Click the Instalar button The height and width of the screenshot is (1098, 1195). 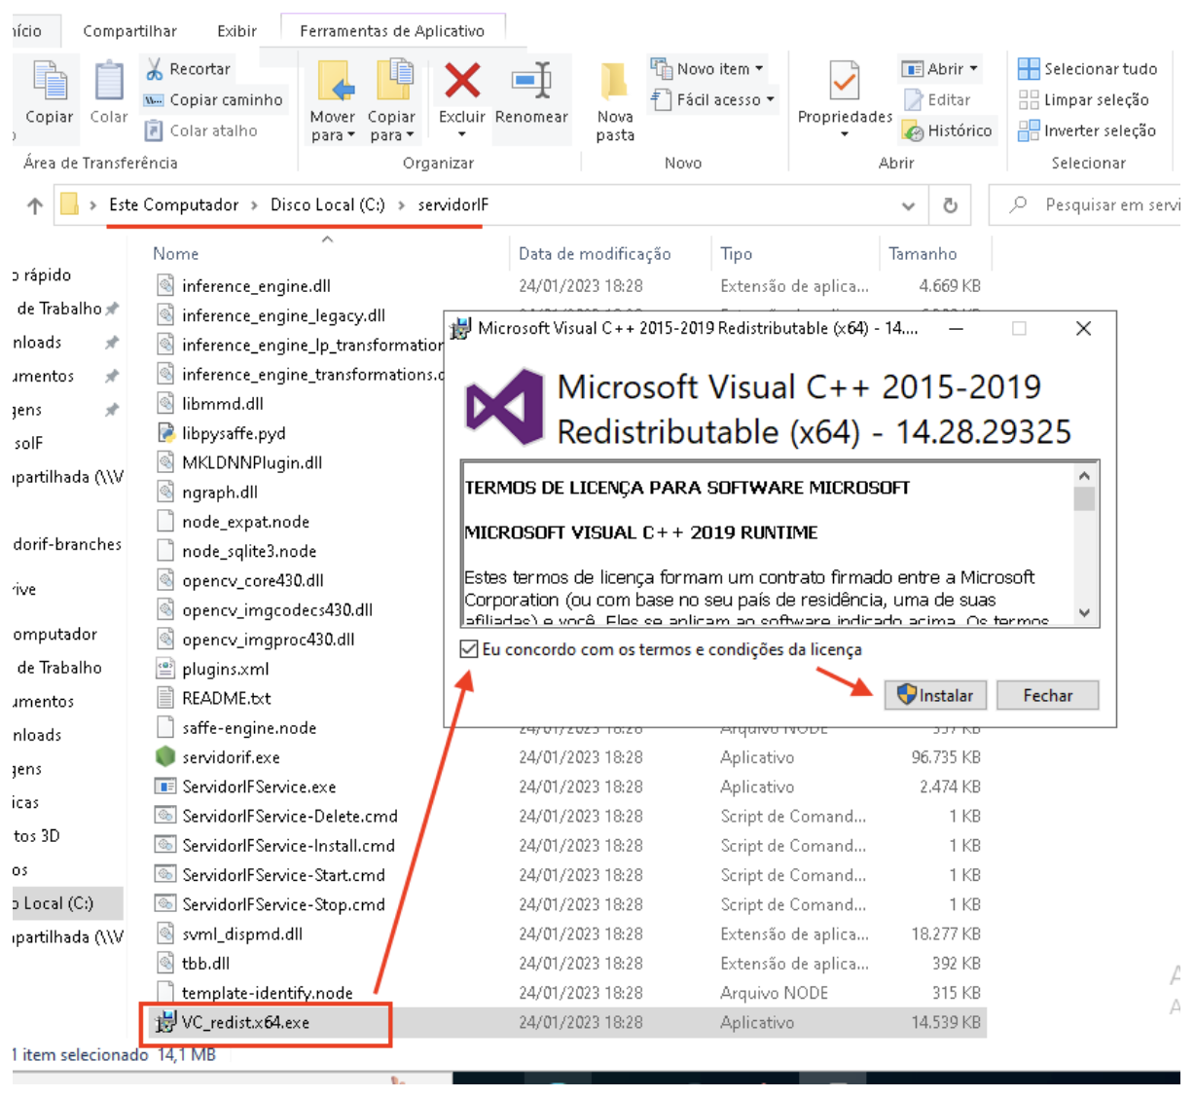pos(935,695)
